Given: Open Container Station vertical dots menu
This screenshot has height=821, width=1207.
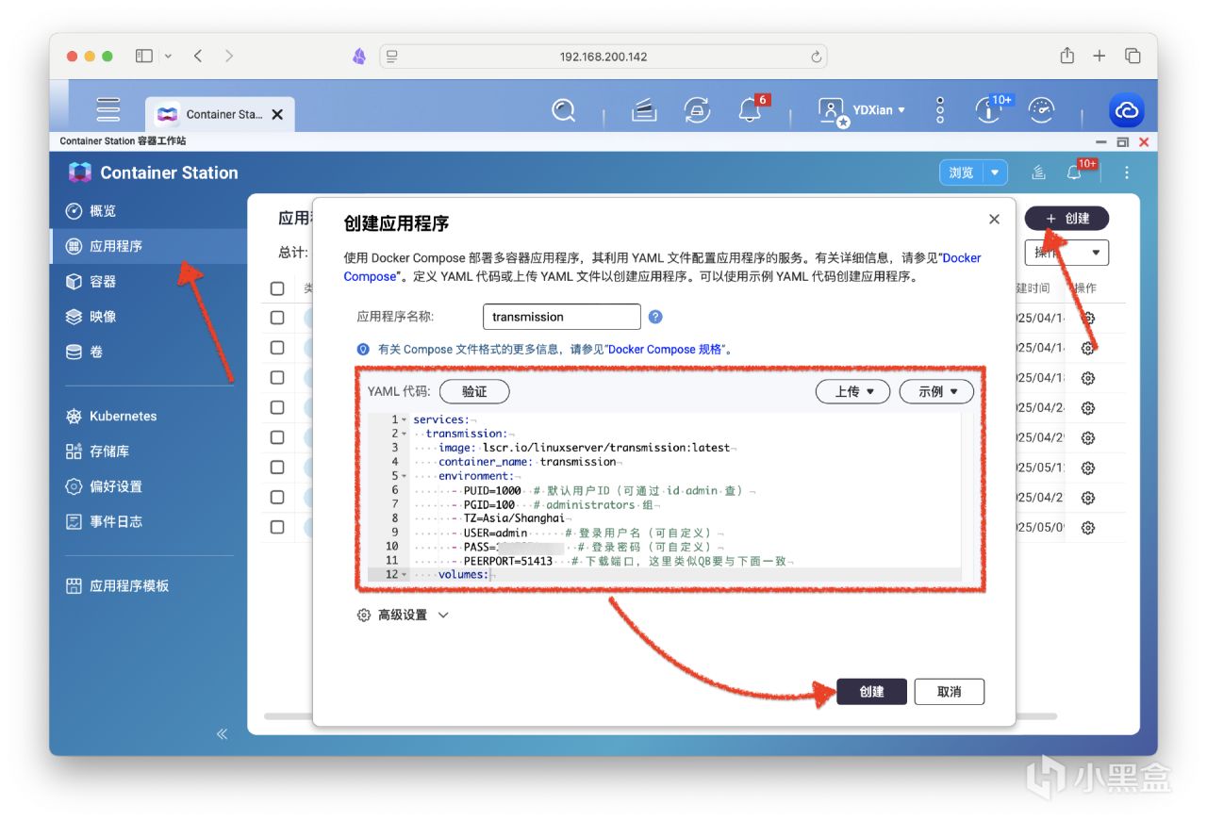Looking at the screenshot, I should (x=1126, y=172).
